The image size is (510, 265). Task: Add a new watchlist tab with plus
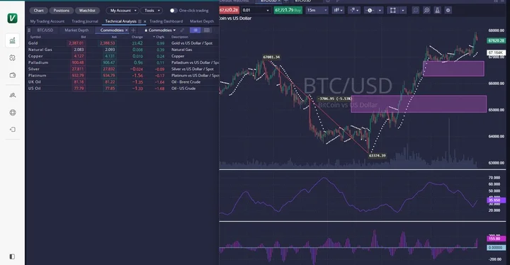tap(133, 30)
